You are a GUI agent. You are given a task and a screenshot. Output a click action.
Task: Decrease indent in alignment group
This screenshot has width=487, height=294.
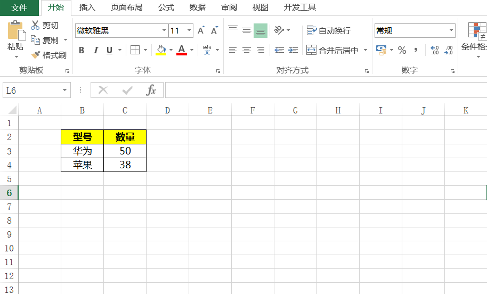point(279,50)
